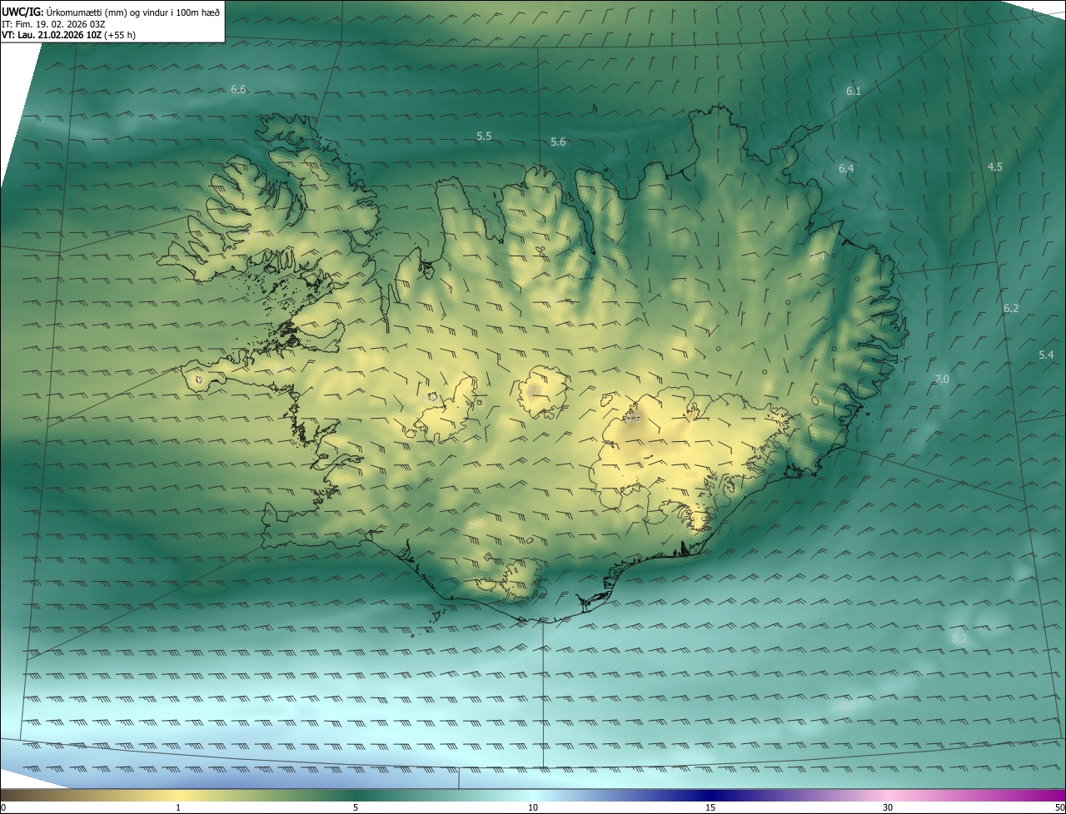This screenshot has width=1066, height=814.
Task: Click the '6.6' value label on the map
Action: pyautogui.click(x=238, y=89)
